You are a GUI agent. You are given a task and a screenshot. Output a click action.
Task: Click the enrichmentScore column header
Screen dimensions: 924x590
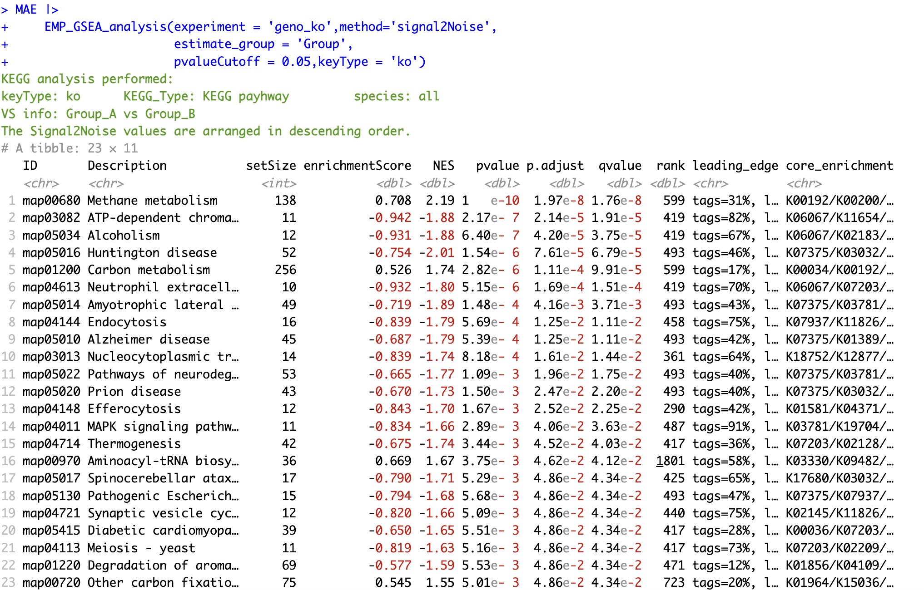[x=357, y=166]
